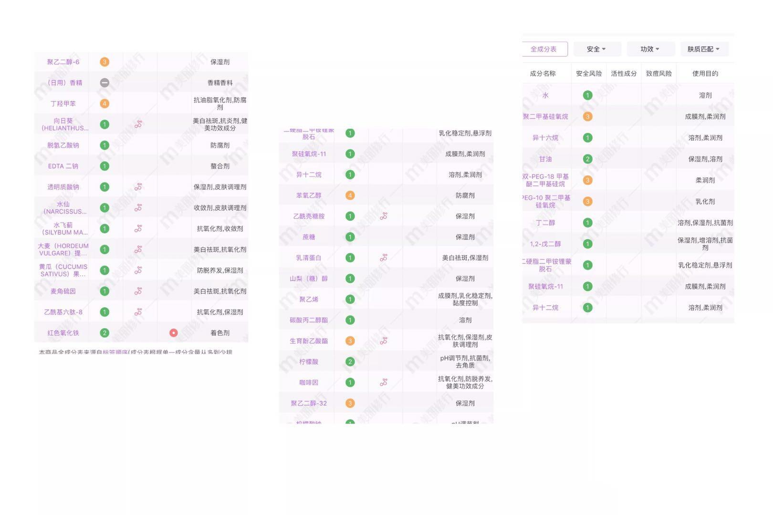Open the 功效 dropdown
Viewport: 773px width, 515px height.
[650, 49]
